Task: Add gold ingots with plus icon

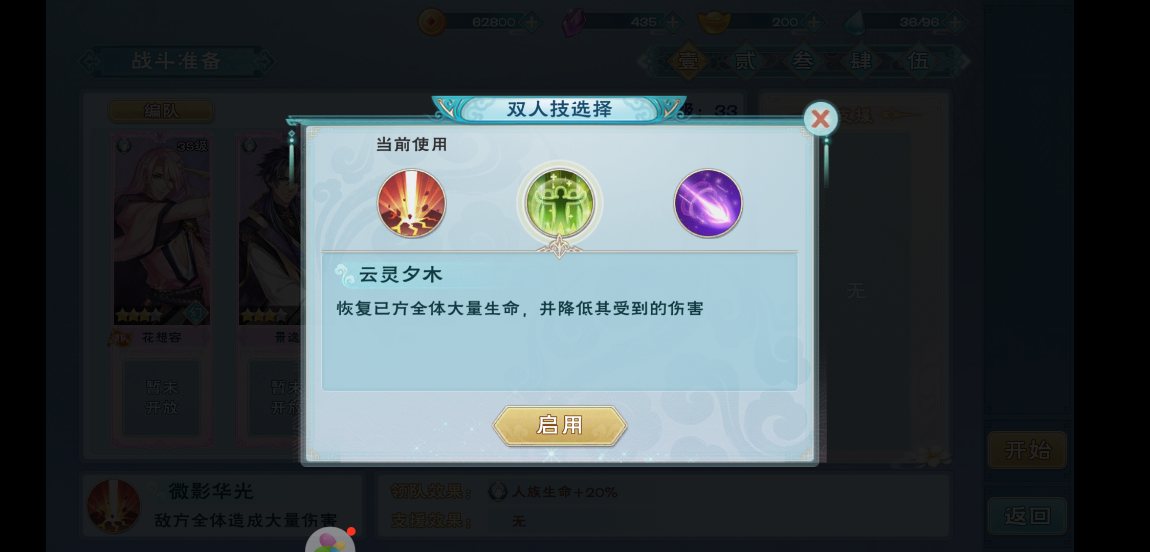Action: coord(814,22)
